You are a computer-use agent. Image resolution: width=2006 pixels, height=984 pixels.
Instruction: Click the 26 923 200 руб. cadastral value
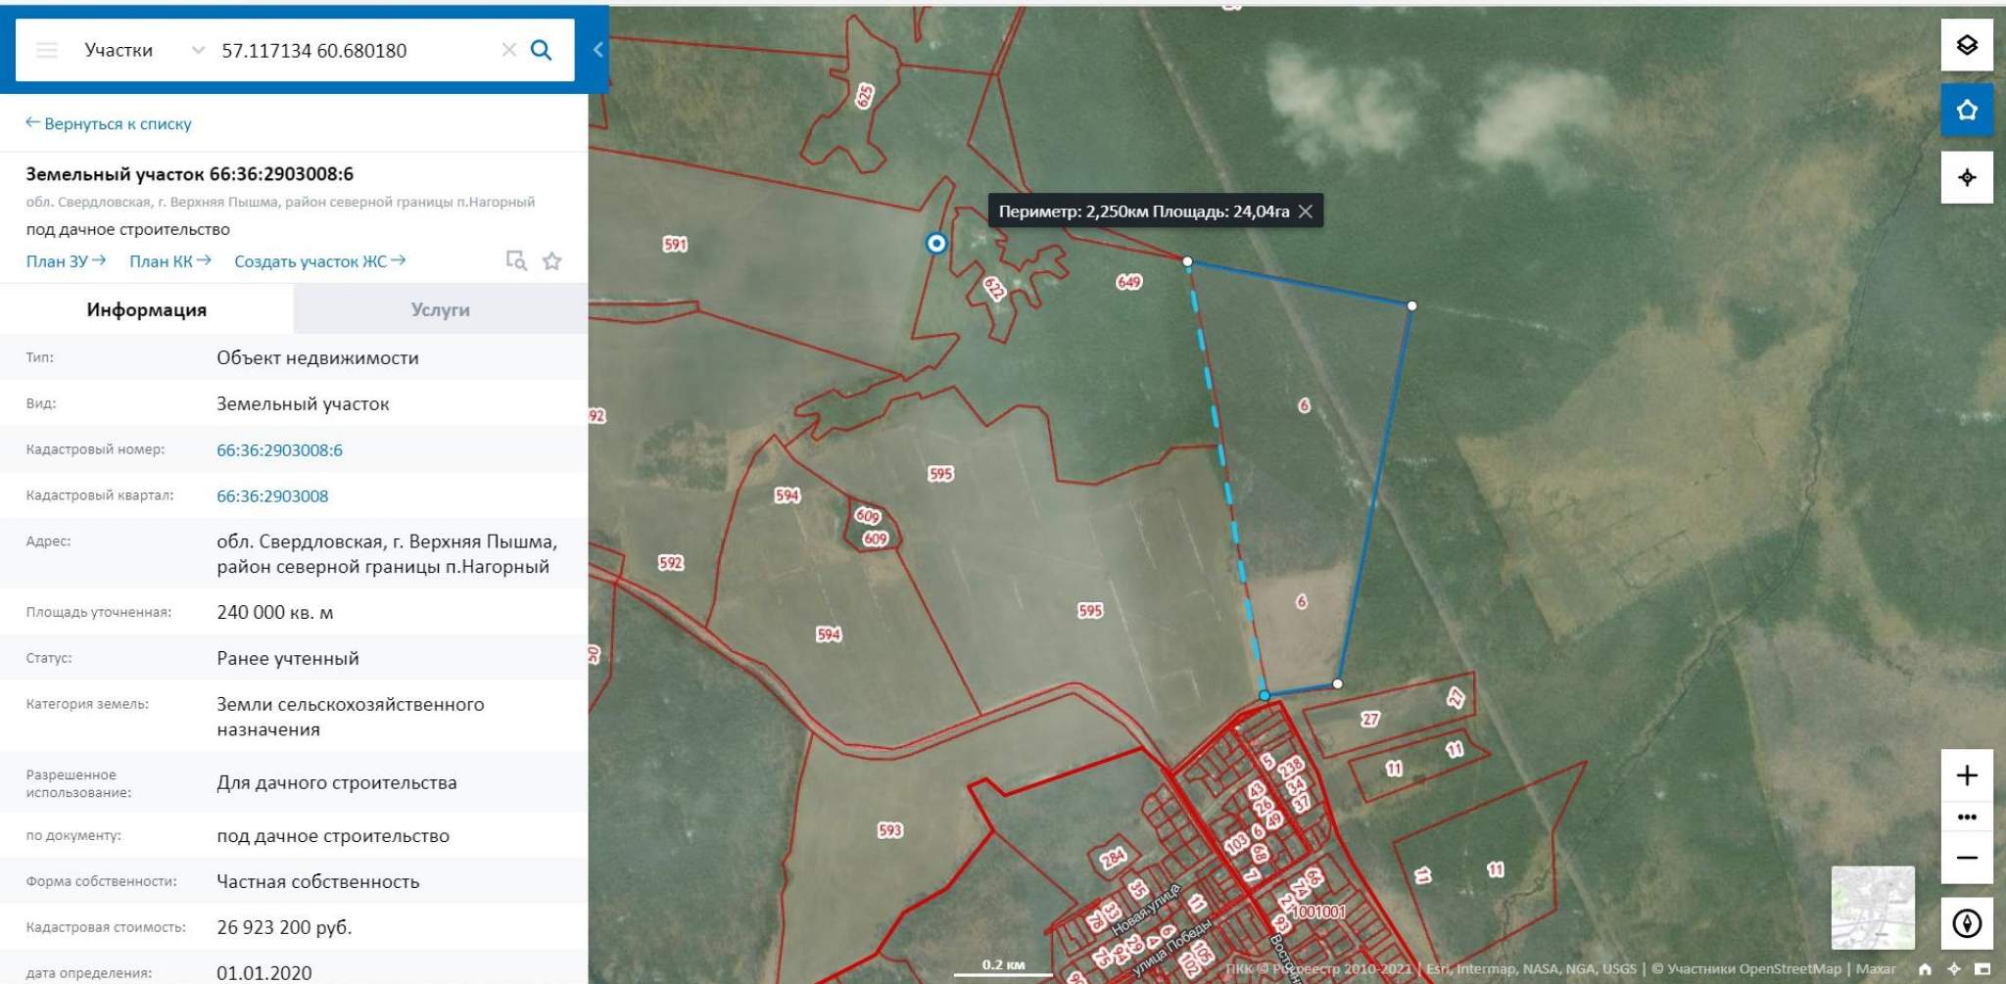coord(284,927)
